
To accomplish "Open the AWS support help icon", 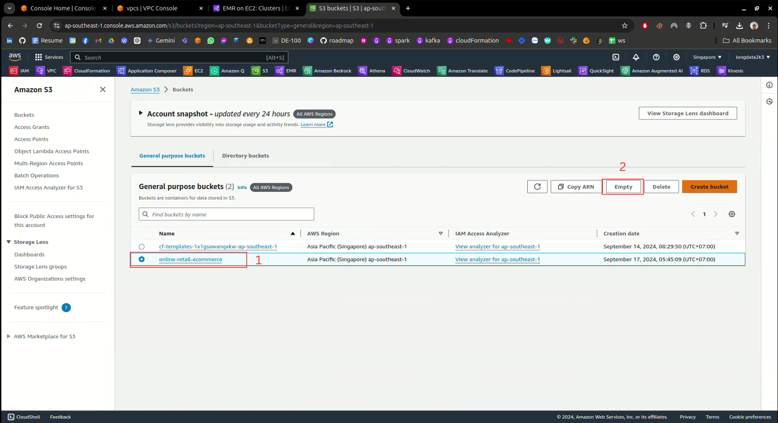I will [656, 57].
